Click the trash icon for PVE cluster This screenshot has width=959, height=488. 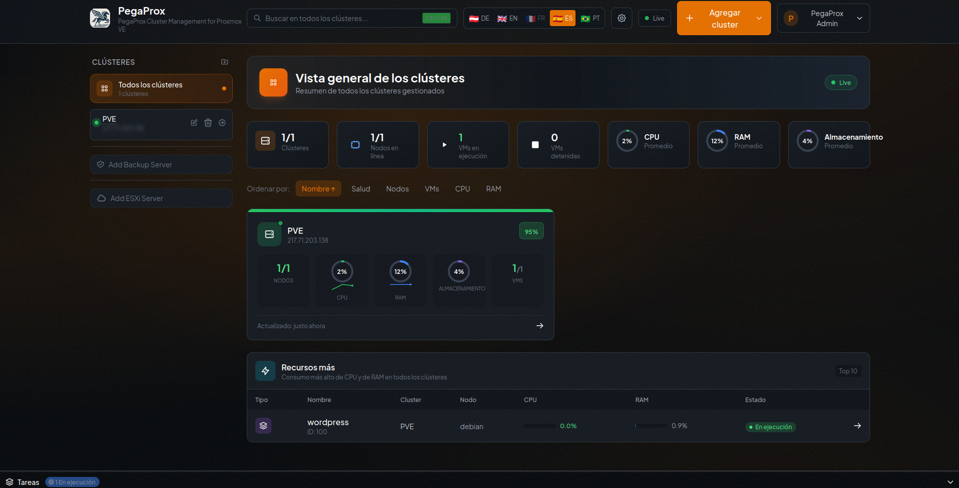208,123
